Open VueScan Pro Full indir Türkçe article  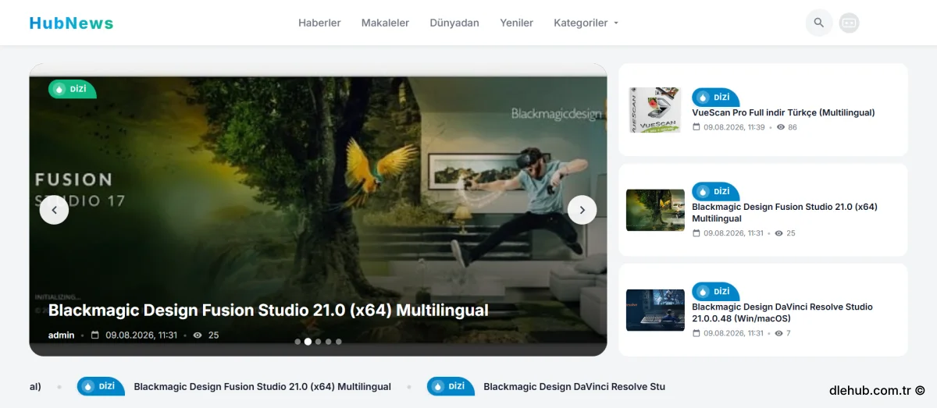(x=783, y=112)
